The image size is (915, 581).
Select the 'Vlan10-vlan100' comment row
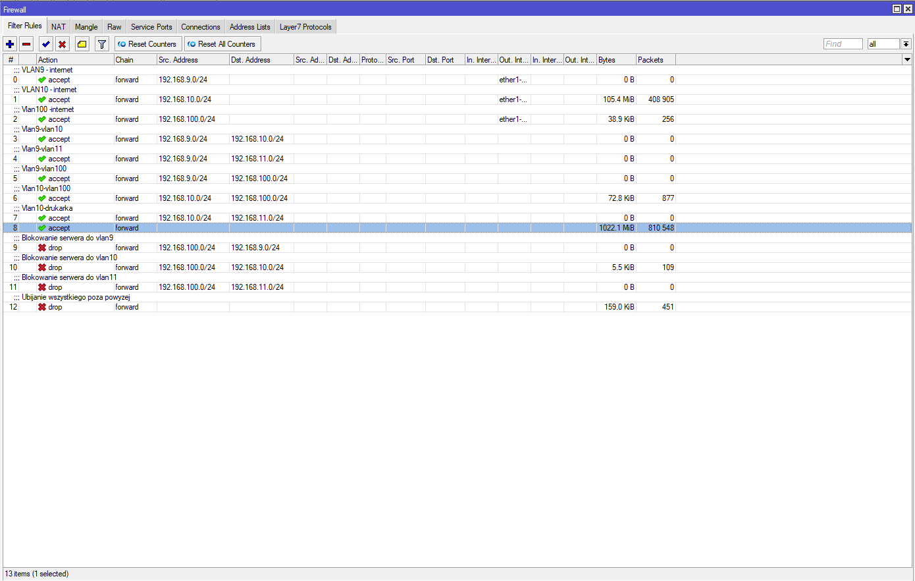point(457,188)
